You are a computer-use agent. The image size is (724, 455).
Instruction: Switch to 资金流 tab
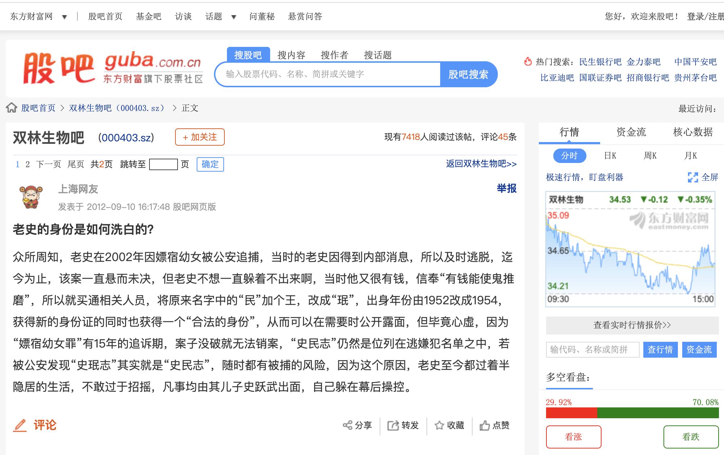coord(631,132)
